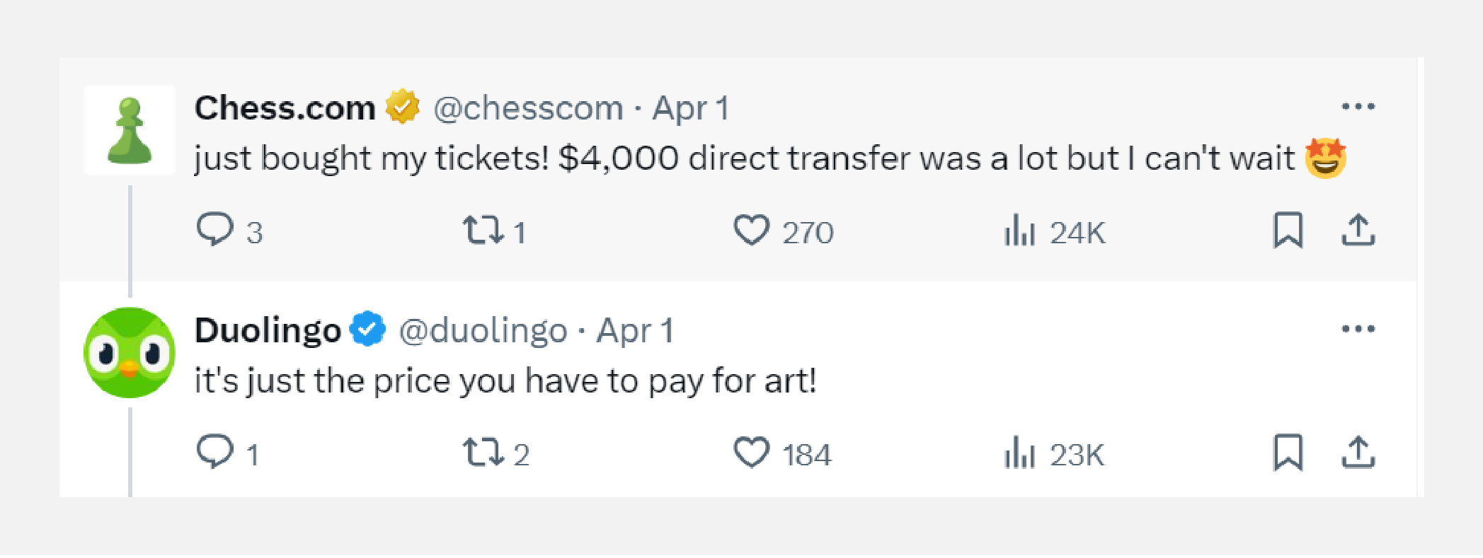Click the Chess.com display name
Image resolution: width=1483 pixels, height=558 pixels.
[285, 108]
